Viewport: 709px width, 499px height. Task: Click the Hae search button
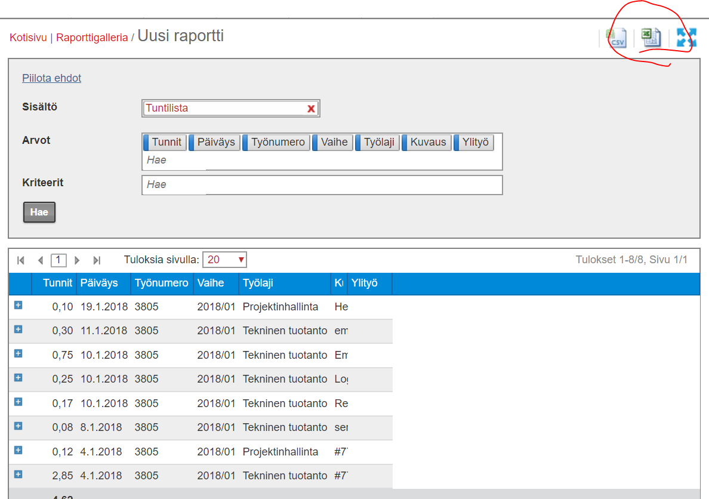pyautogui.click(x=39, y=212)
